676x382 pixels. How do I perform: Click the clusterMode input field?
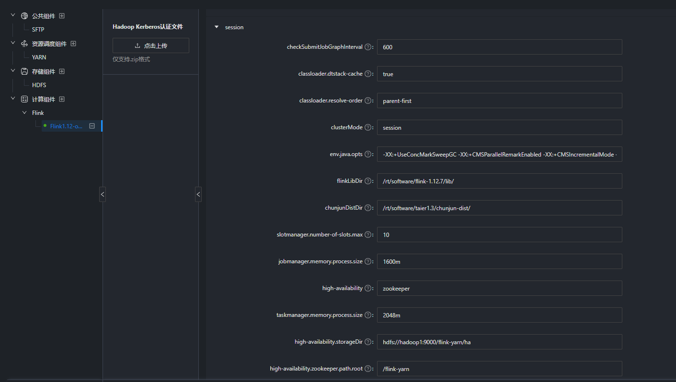tap(499, 127)
